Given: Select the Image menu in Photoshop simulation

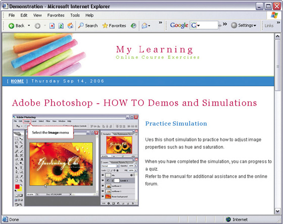Looking at the screenshot, I should pos(27,121).
